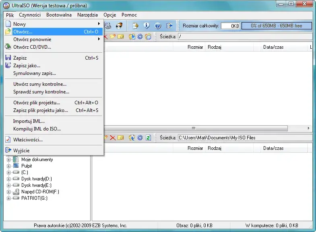This screenshot has height=232, width=316.
Task: Click Właściwości... in the file menu
Action: coord(28,140)
